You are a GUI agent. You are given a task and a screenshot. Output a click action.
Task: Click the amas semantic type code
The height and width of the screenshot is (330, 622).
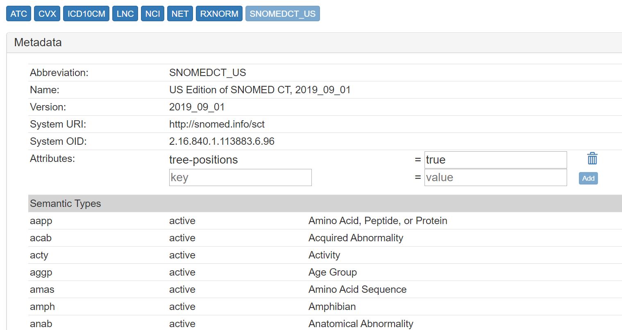click(42, 290)
